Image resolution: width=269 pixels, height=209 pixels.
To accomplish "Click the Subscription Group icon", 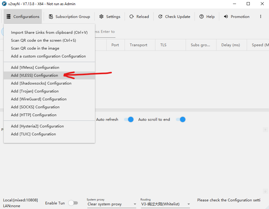I will click(51, 17).
